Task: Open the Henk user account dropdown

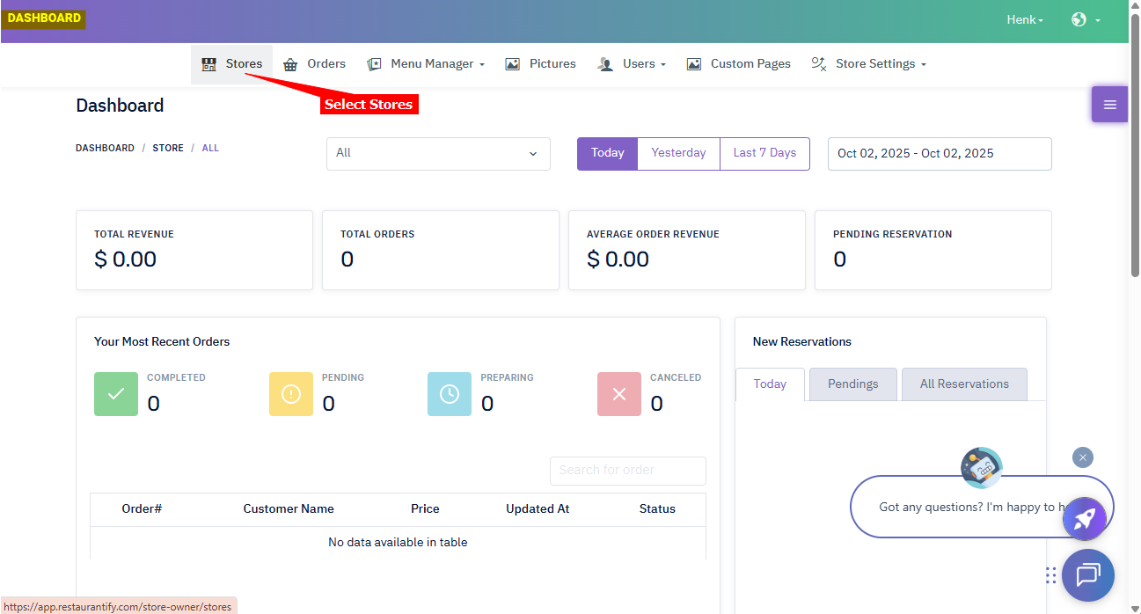Action: click(x=1025, y=19)
